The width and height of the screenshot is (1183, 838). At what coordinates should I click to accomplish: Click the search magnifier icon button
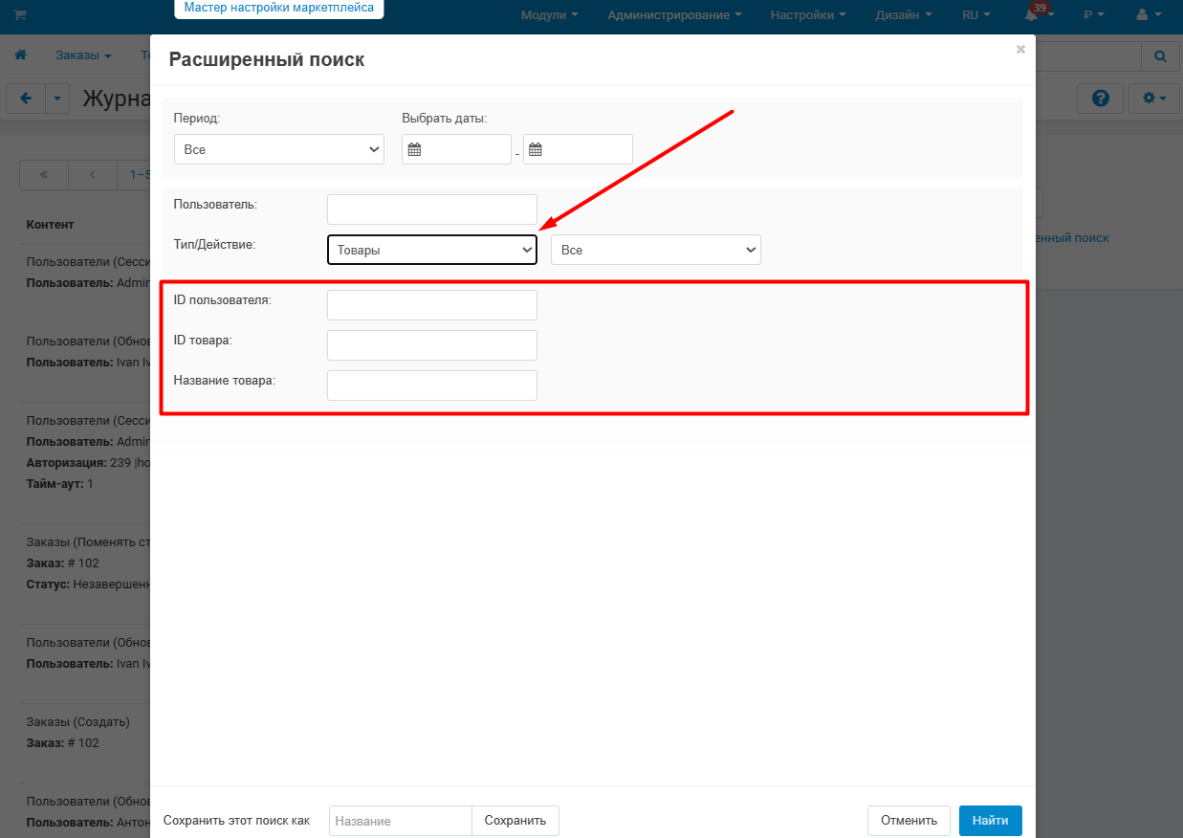(1160, 56)
